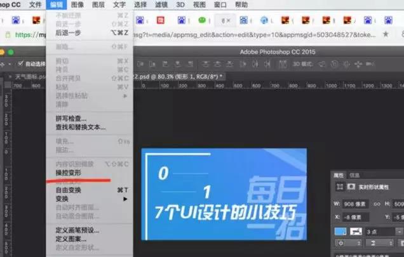Click the distribute bottom edges icon
The height and width of the screenshot is (257, 404).
point(229,64)
